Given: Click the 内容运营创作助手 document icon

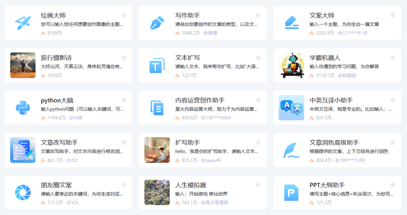Looking at the screenshot, I should click(157, 108).
